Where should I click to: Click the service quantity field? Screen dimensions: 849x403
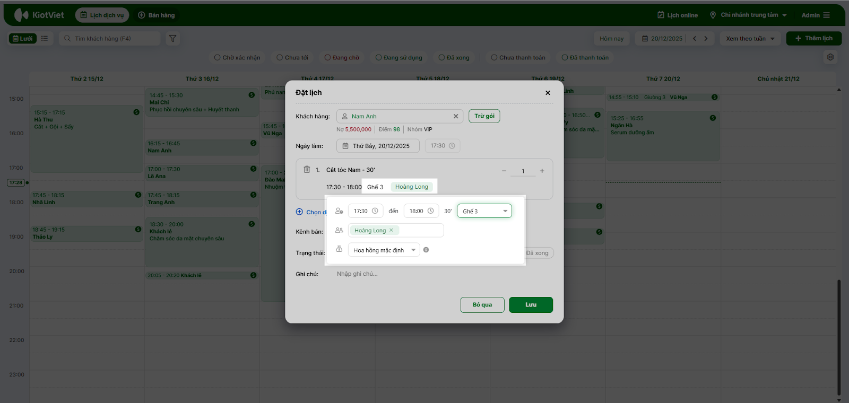[523, 171]
